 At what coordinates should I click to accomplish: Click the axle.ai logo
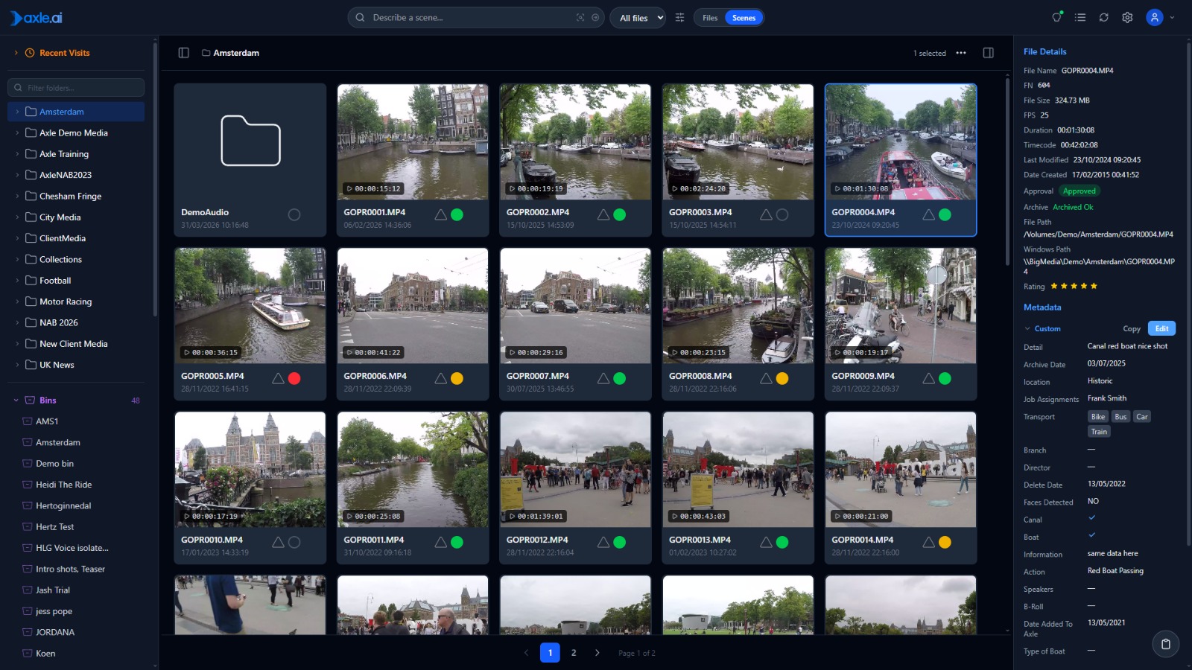click(37, 18)
